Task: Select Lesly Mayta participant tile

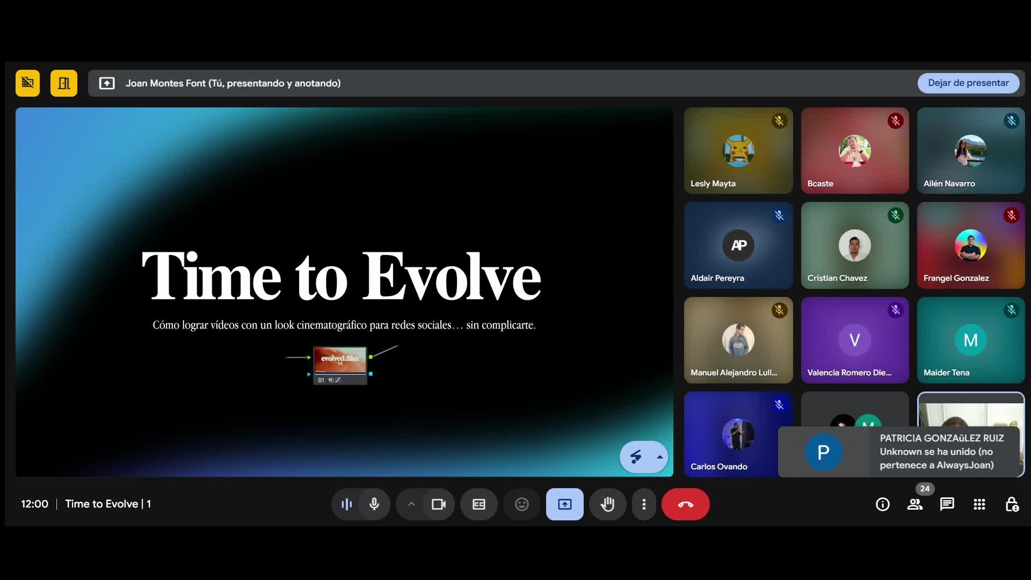Action: (738, 150)
